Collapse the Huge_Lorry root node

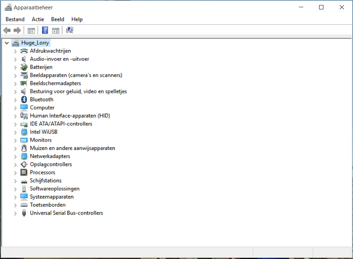click(x=7, y=43)
